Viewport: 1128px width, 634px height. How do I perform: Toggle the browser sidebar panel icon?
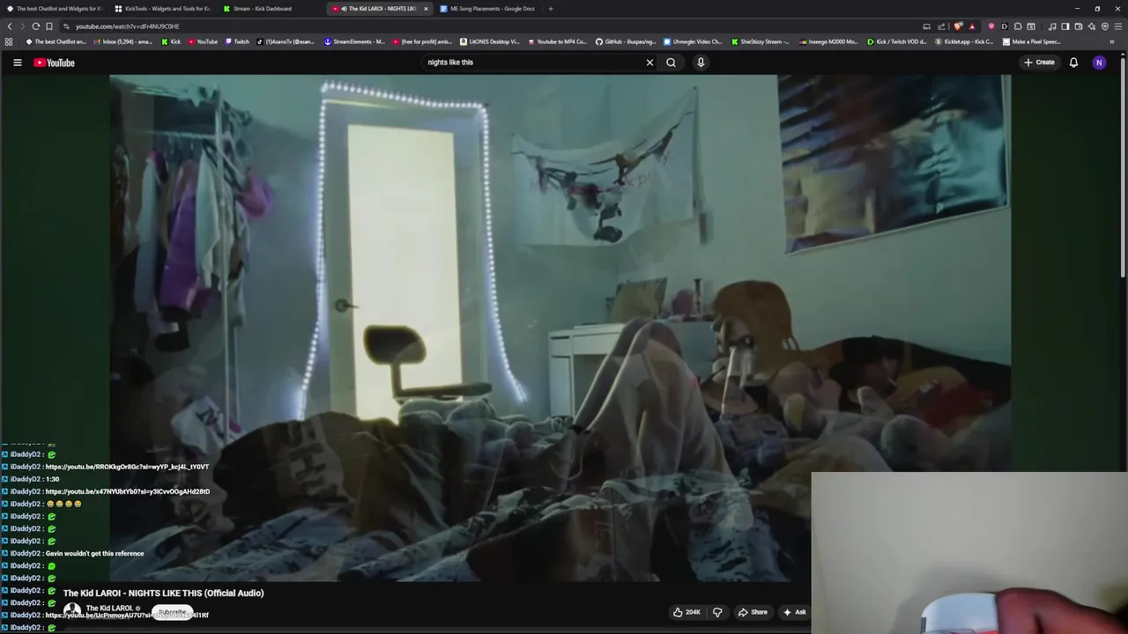click(x=1065, y=26)
